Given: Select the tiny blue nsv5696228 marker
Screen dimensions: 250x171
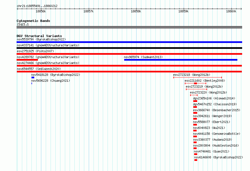Looking at the screenshot, I should pyautogui.click(x=32, y=83).
